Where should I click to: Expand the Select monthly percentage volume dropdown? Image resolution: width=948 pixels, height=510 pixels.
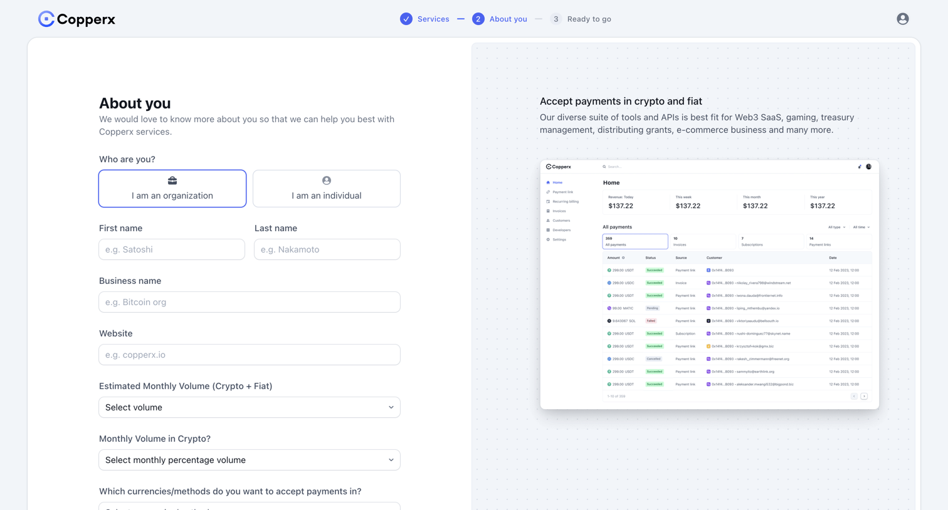(x=250, y=460)
